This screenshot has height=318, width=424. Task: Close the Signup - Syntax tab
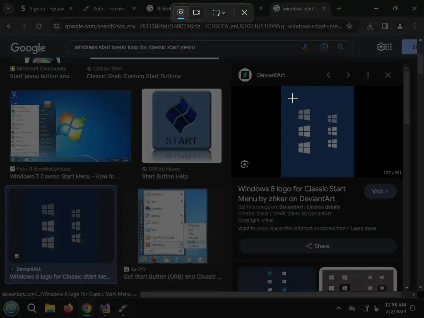click(71, 9)
